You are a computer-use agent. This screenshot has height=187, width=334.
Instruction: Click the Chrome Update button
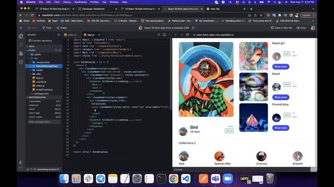click(x=307, y=15)
